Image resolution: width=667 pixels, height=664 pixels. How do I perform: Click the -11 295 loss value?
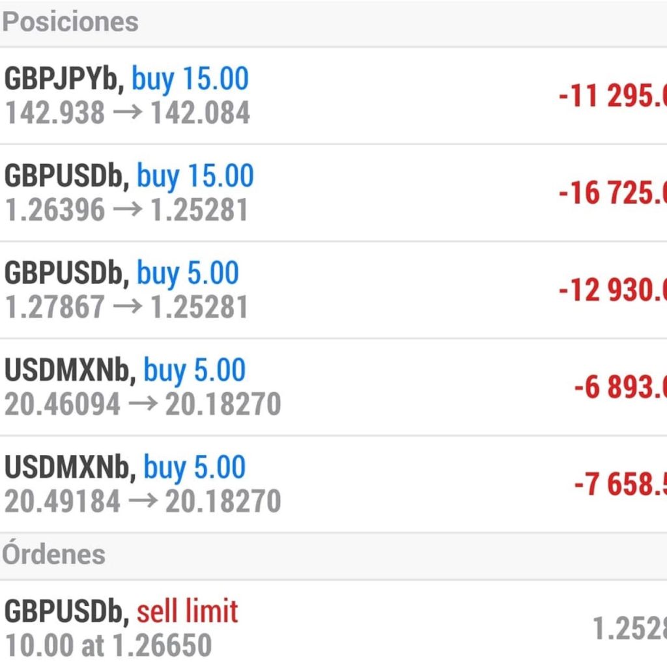click(x=612, y=96)
